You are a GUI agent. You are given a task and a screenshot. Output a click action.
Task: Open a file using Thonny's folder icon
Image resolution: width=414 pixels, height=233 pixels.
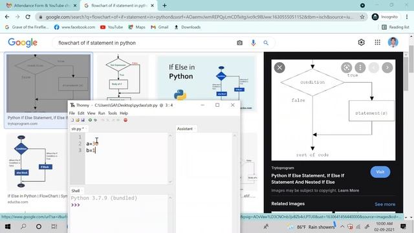pos(78,120)
